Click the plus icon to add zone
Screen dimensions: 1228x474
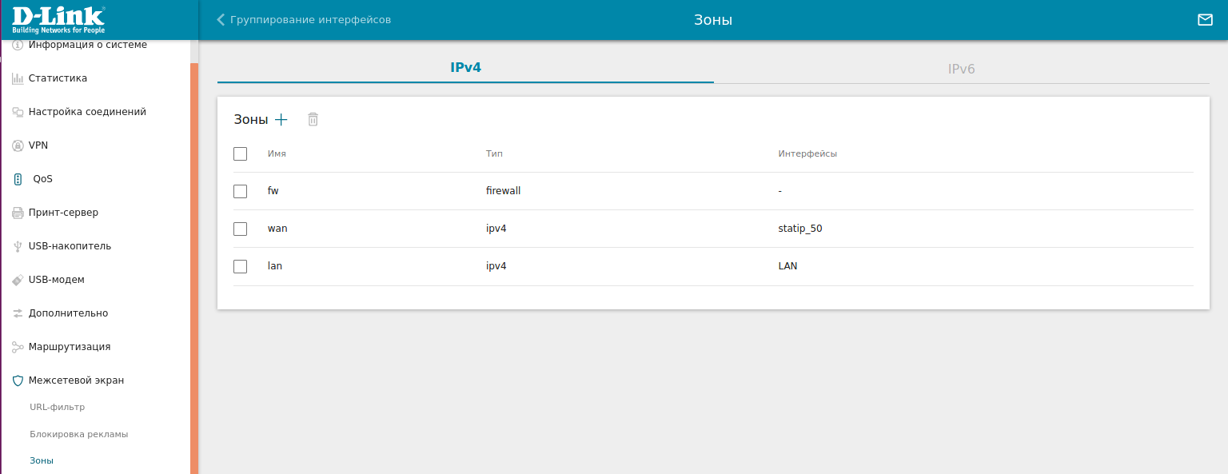pyautogui.click(x=281, y=120)
